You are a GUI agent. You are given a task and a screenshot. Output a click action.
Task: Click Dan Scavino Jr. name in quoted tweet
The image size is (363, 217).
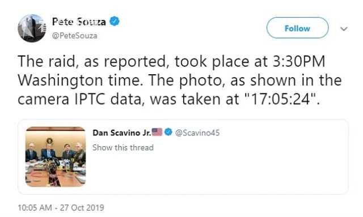click(x=122, y=133)
